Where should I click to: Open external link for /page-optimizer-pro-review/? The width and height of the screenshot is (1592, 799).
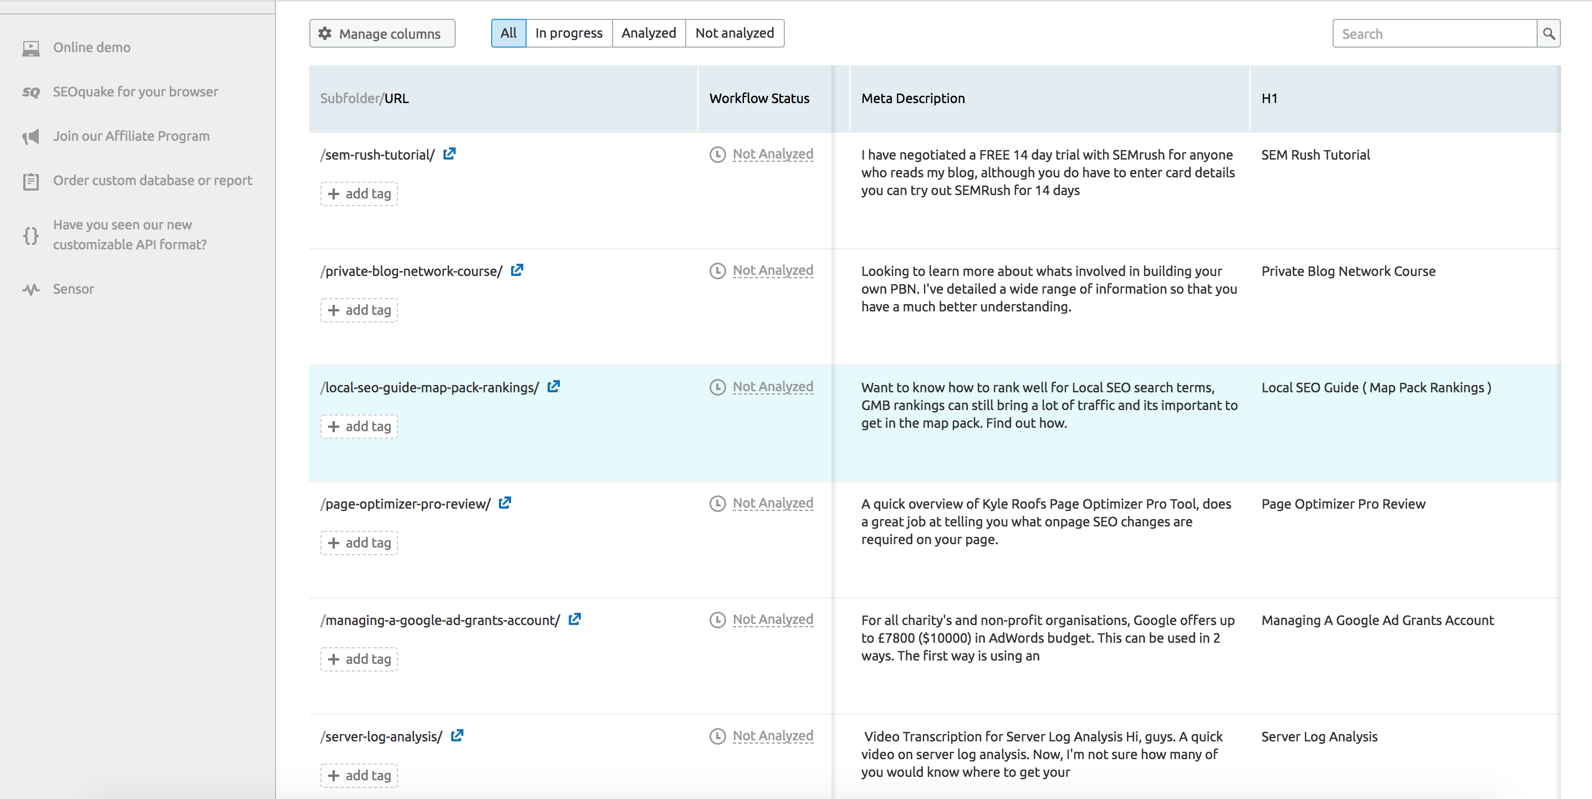point(505,503)
